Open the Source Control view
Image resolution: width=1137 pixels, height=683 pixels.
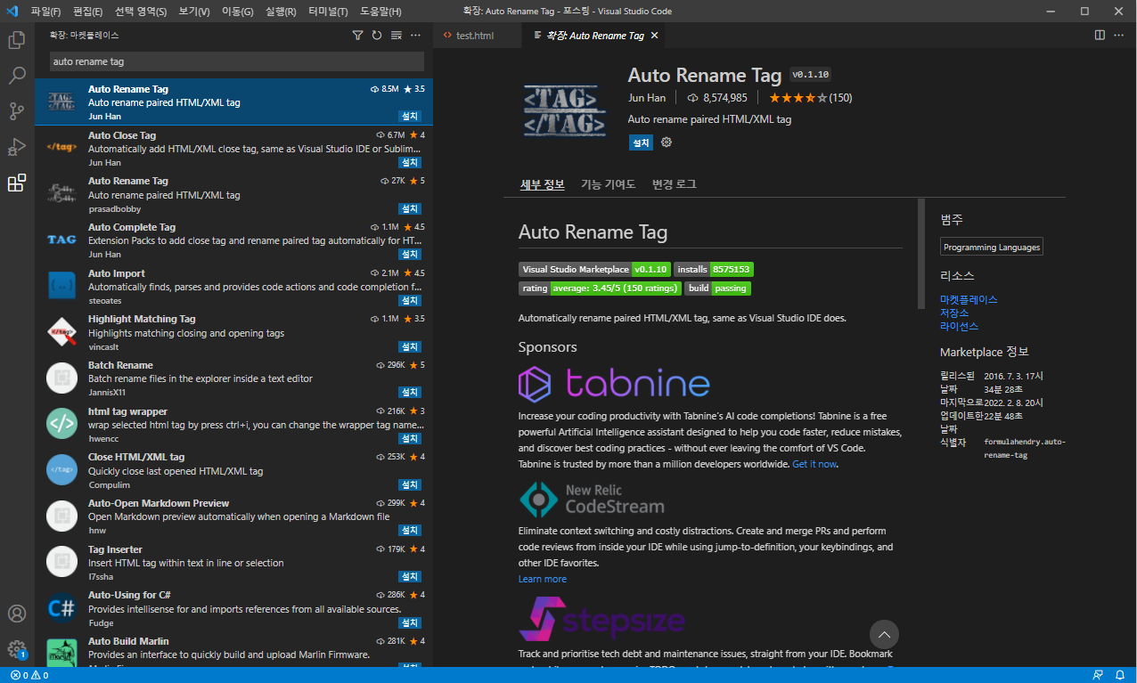pyautogui.click(x=16, y=111)
